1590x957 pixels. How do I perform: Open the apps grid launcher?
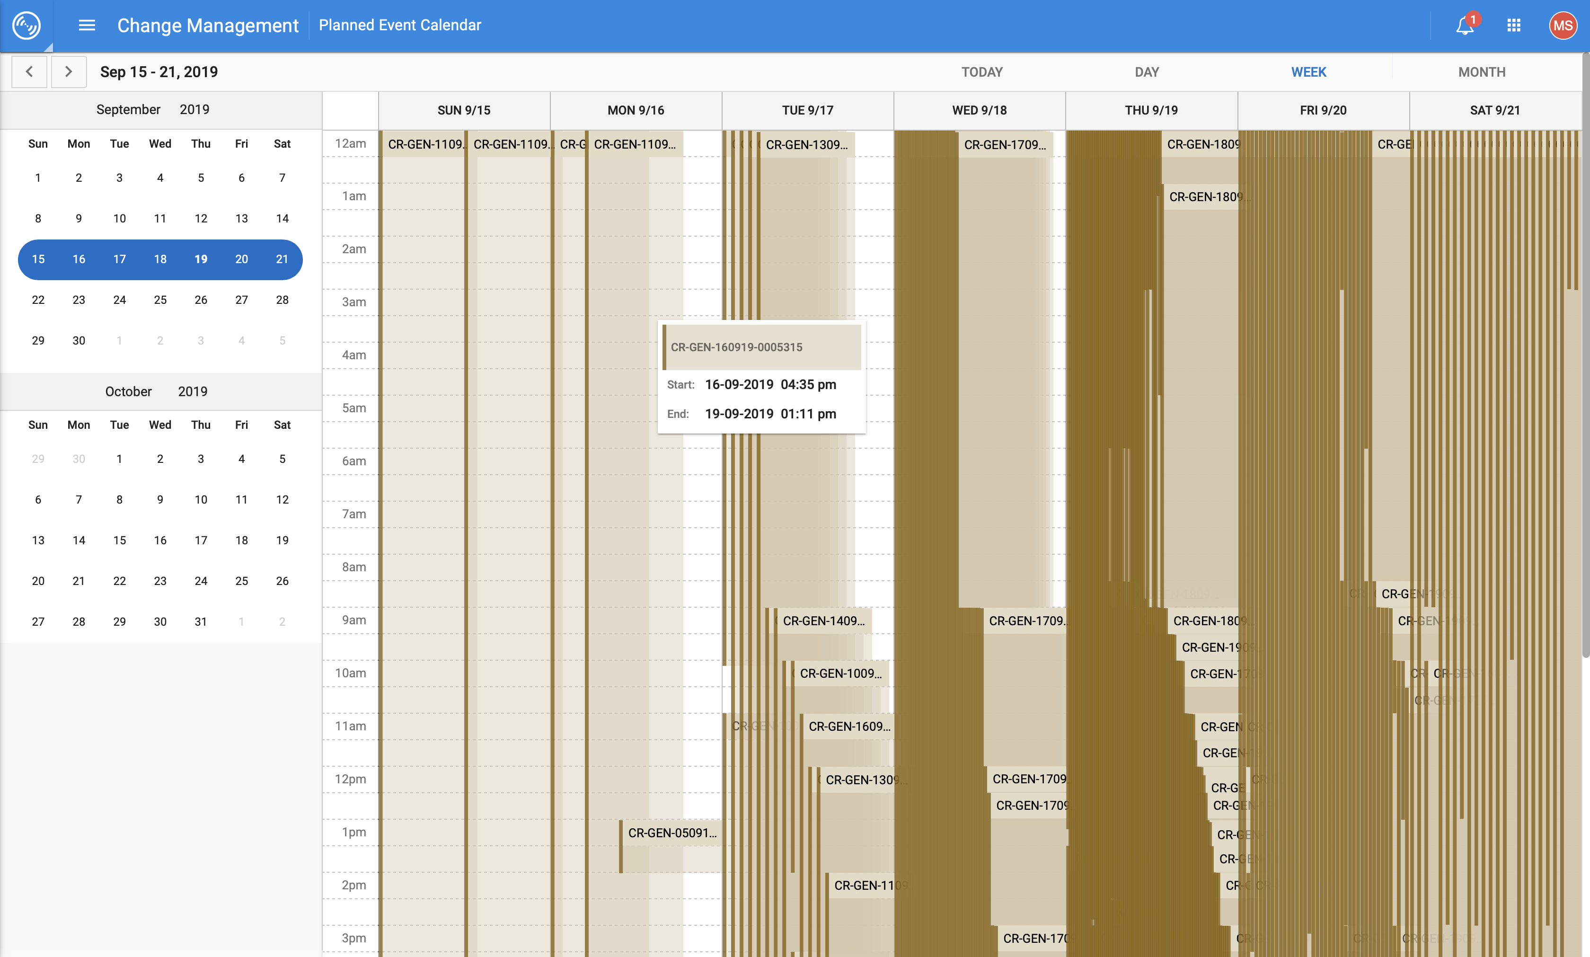(1514, 25)
